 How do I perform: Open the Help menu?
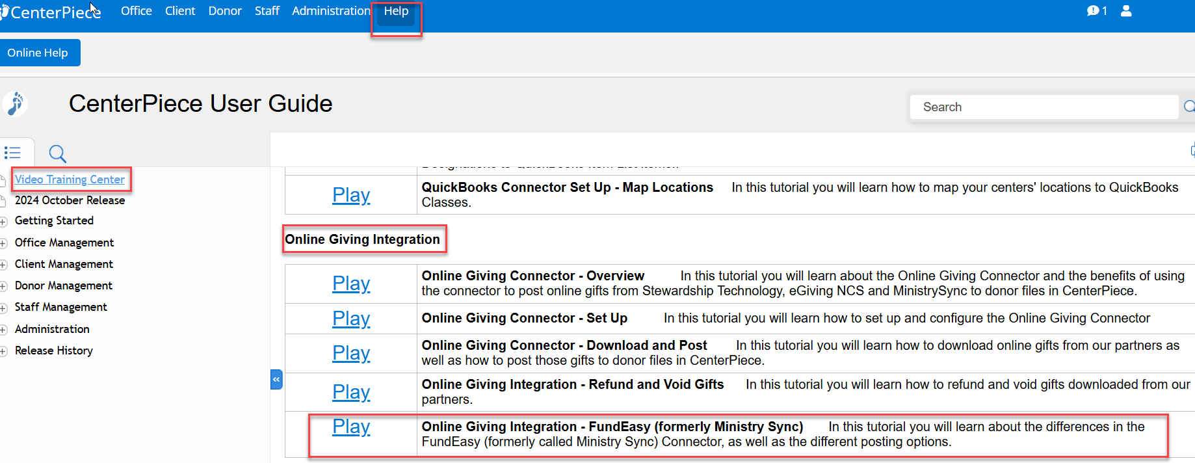coord(396,11)
